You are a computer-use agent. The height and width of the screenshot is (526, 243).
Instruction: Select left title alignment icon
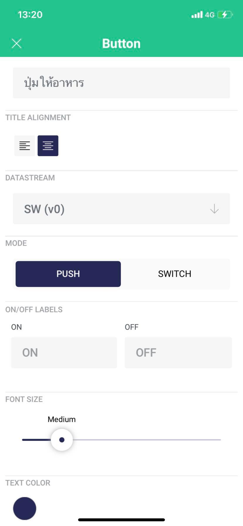(x=25, y=146)
